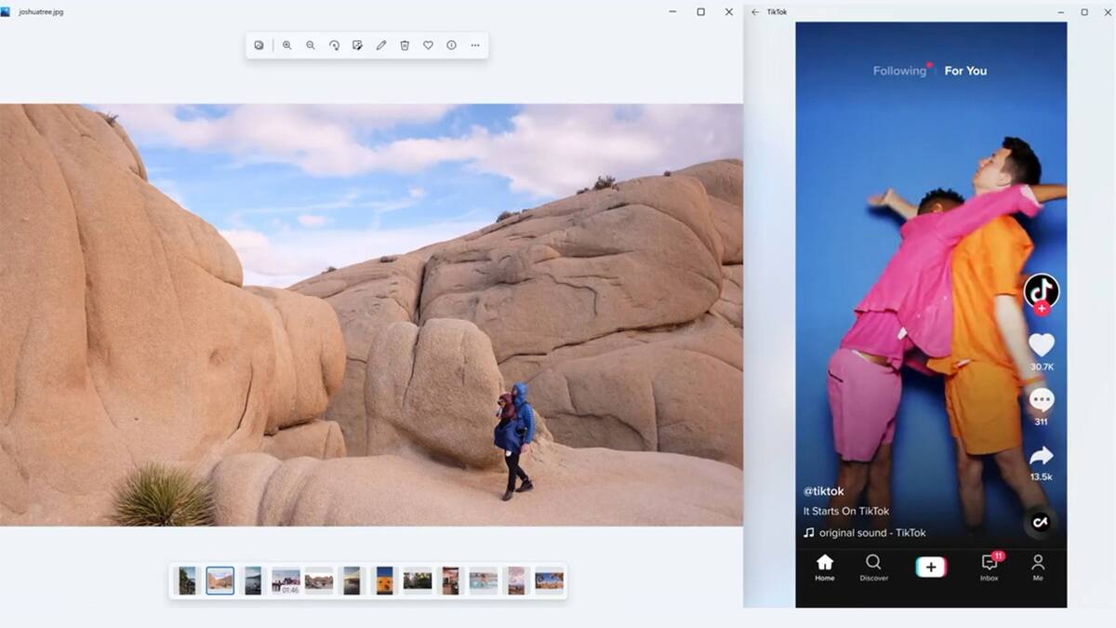Select the Draw pencil tool in Photos
The width and height of the screenshot is (1116, 628).
coord(380,45)
